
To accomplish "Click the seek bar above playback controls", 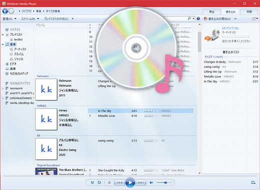I will pos(130,176).
